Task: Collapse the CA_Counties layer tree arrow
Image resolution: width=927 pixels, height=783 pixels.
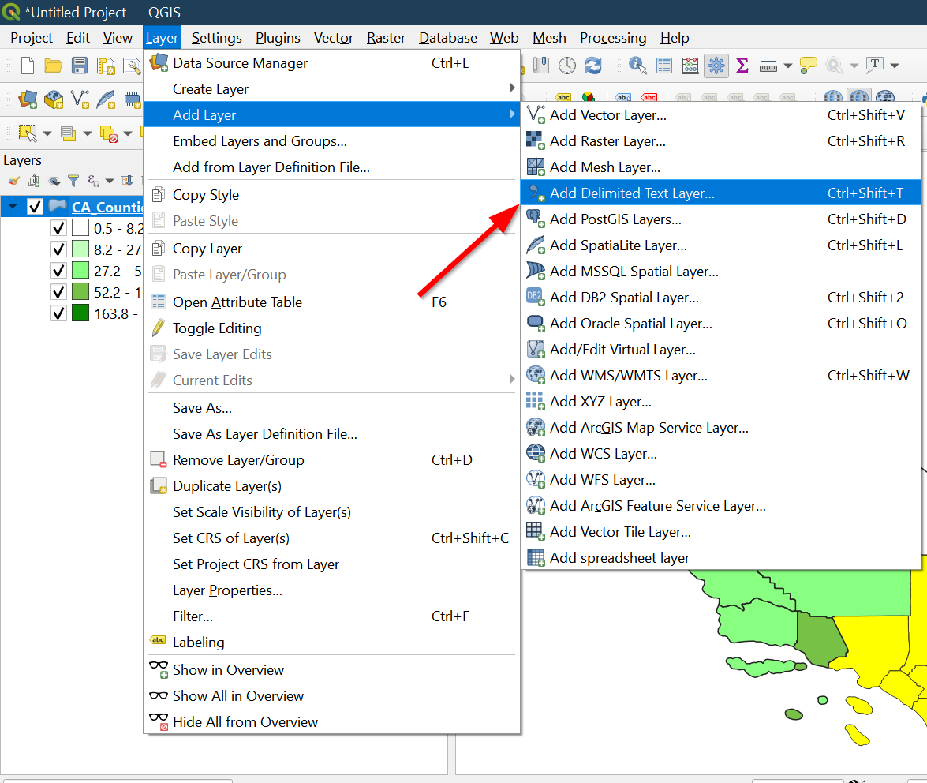Action: pos(13,207)
